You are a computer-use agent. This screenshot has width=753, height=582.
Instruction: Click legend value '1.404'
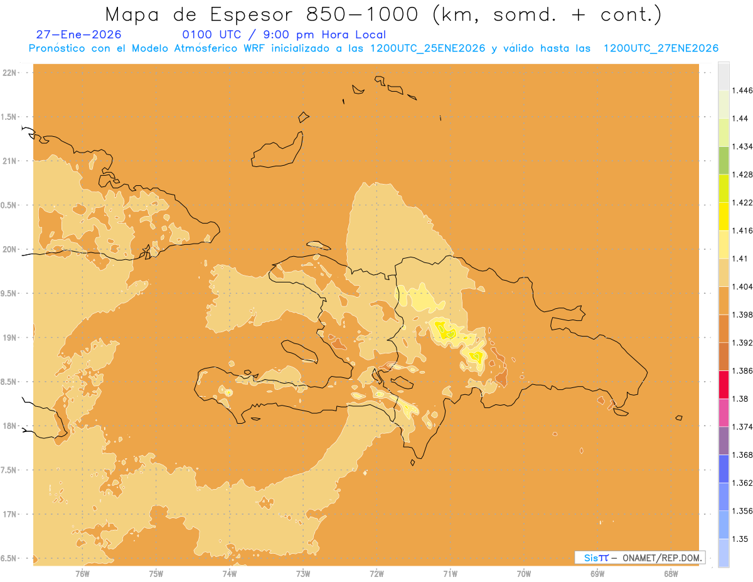point(742,286)
